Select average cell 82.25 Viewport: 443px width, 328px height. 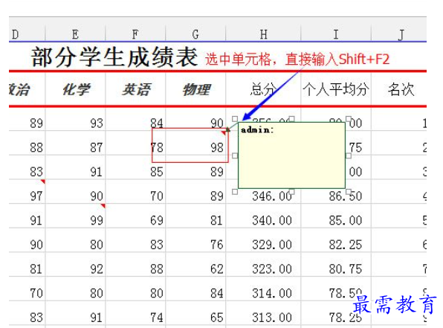tap(336, 240)
